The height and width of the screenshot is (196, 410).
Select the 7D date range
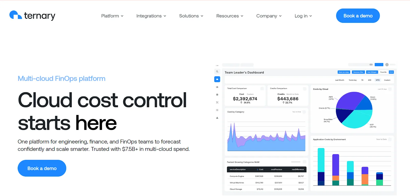click(362, 80)
